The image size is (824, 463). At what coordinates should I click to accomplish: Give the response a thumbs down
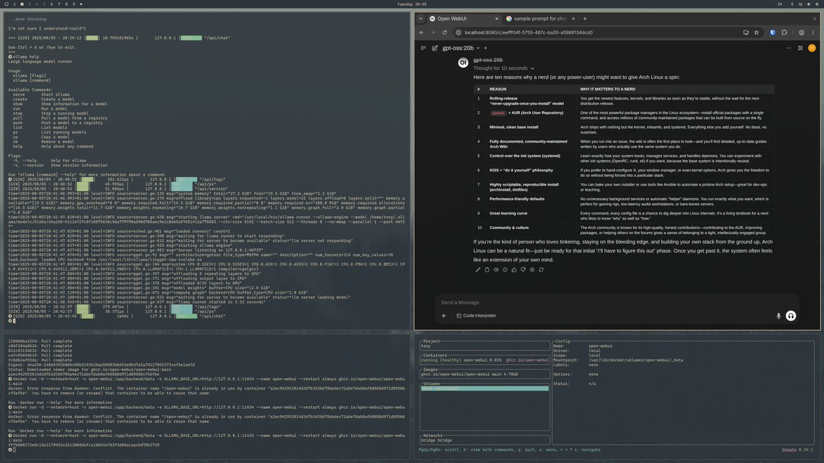(523, 270)
